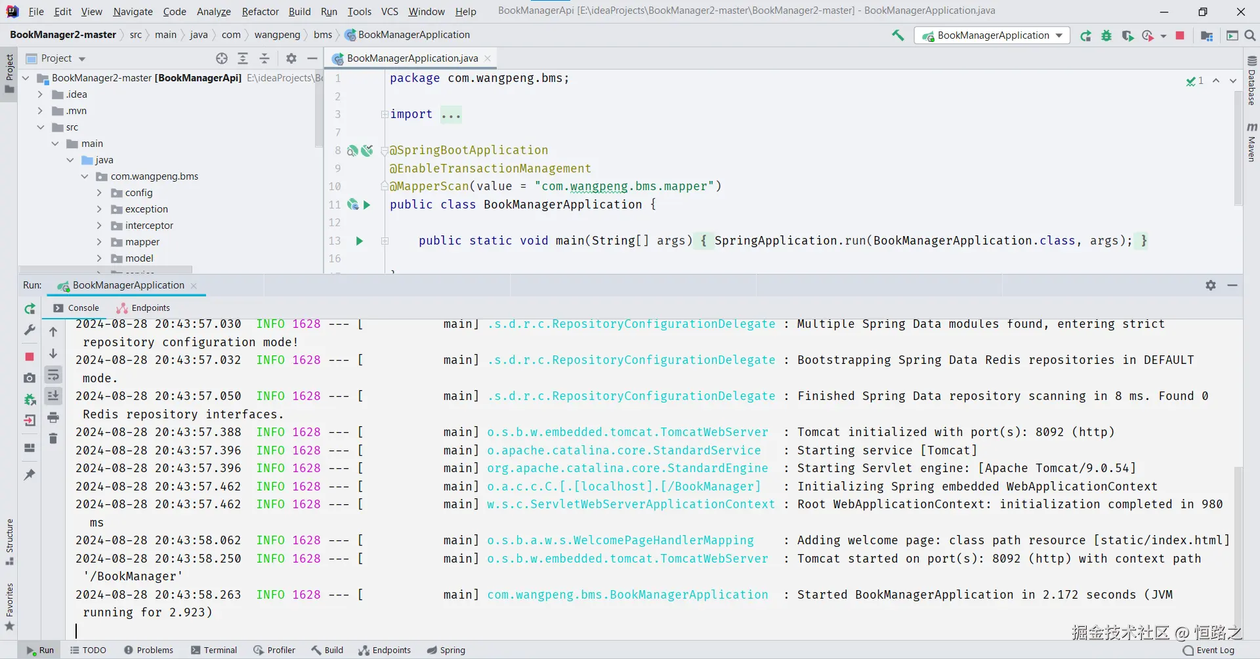The width and height of the screenshot is (1260, 659).
Task: Click run gutter arrow beside main method
Action: click(359, 241)
